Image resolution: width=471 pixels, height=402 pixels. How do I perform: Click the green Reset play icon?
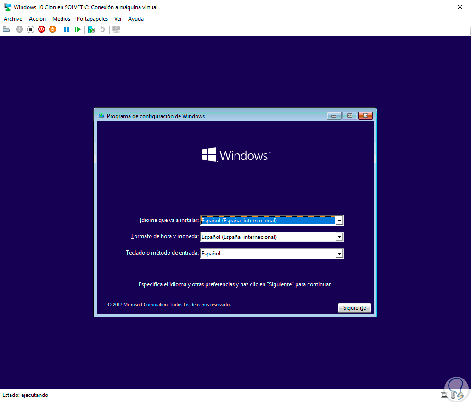pyautogui.click(x=78, y=29)
